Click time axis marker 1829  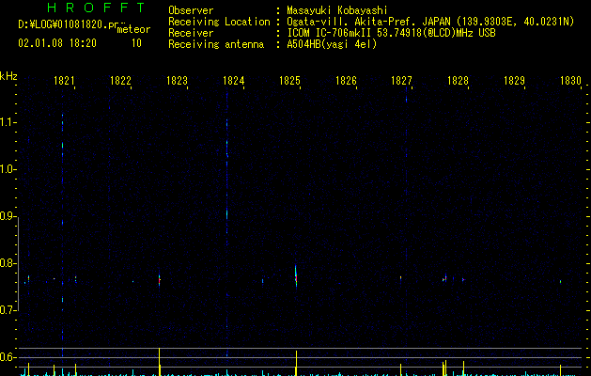[x=515, y=81]
